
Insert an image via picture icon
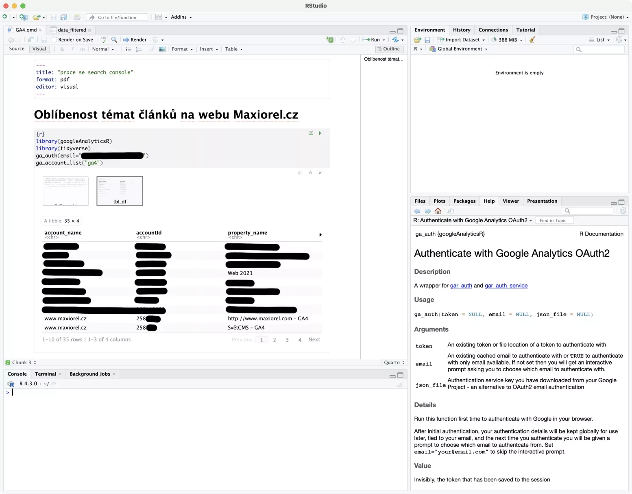pyautogui.click(x=162, y=49)
